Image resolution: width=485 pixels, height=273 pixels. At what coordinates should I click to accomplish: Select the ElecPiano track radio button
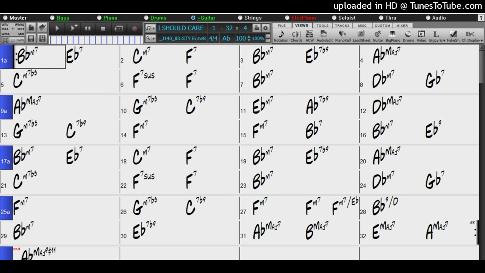tap(287, 18)
